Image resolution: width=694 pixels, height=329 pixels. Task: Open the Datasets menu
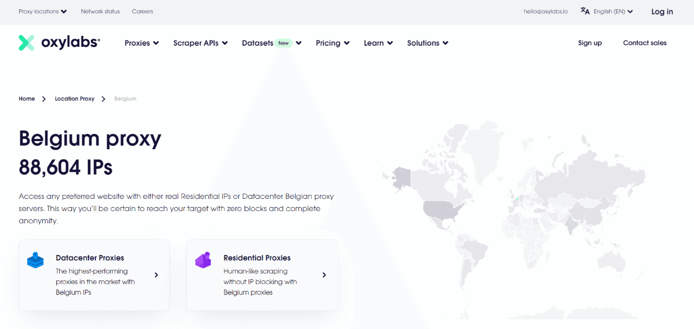click(272, 43)
